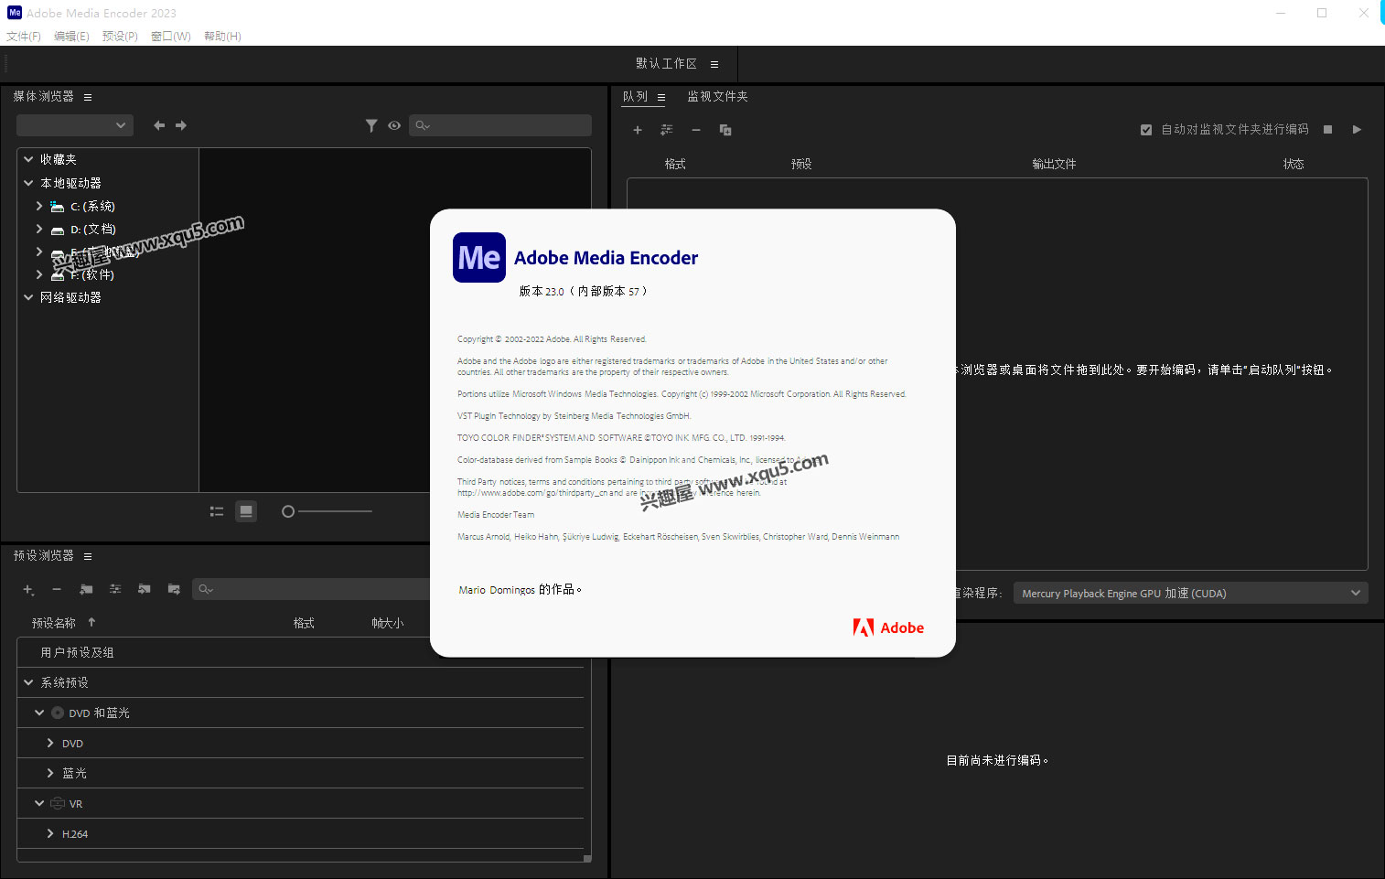Open Queue panel hamburger menu

tap(661, 97)
